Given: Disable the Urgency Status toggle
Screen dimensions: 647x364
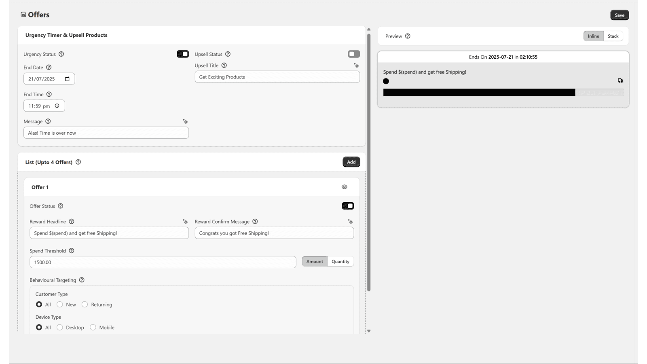Looking at the screenshot, I should point(183,54).
